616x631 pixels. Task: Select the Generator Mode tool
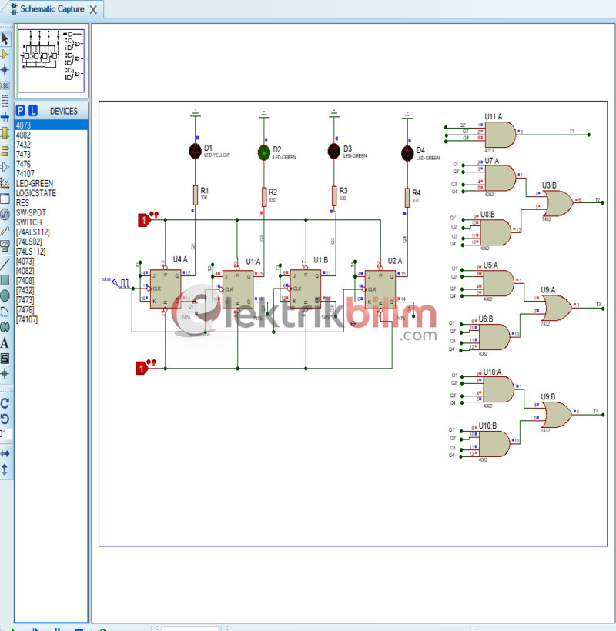[x=5, y=214]
